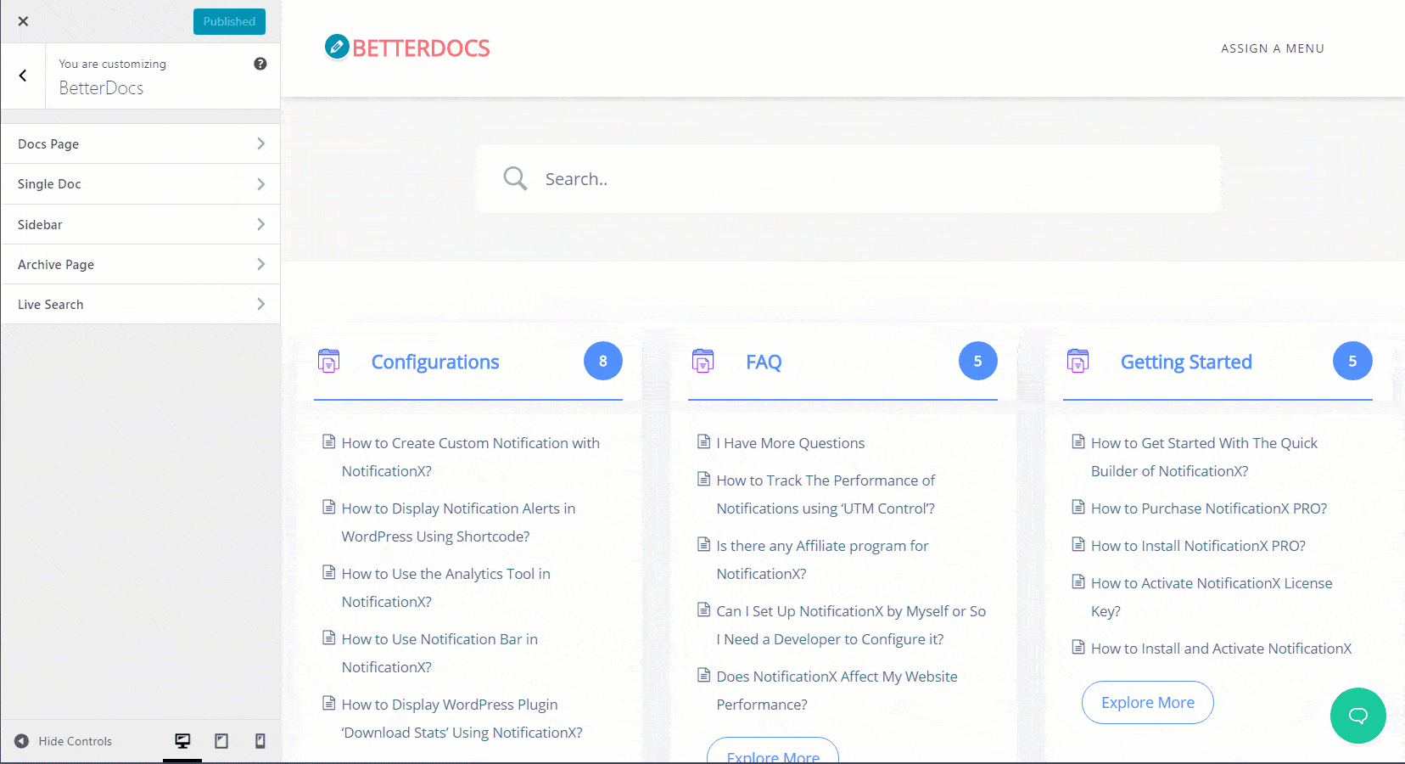Click the desktop preview icon

click(182, 740)
